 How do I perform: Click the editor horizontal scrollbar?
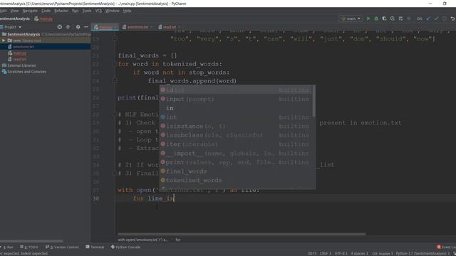point(242,234)
